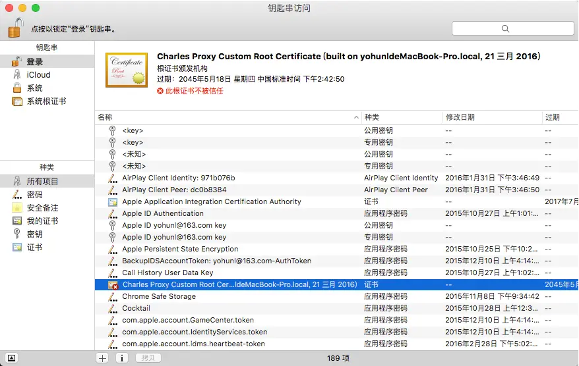579x366 pixels.
Task: Click the Apple ID Authentication pencil icon
Action: point(113,213)
